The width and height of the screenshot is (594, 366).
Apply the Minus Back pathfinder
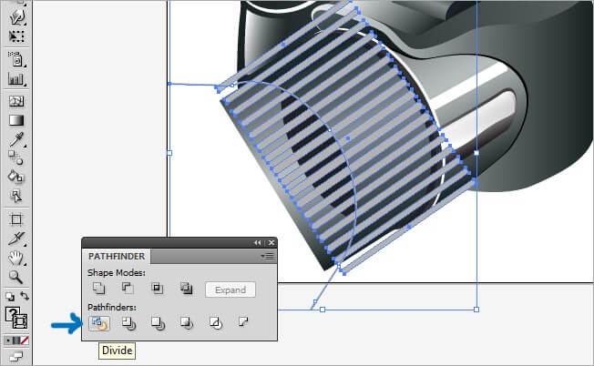[x=244, y=321]
